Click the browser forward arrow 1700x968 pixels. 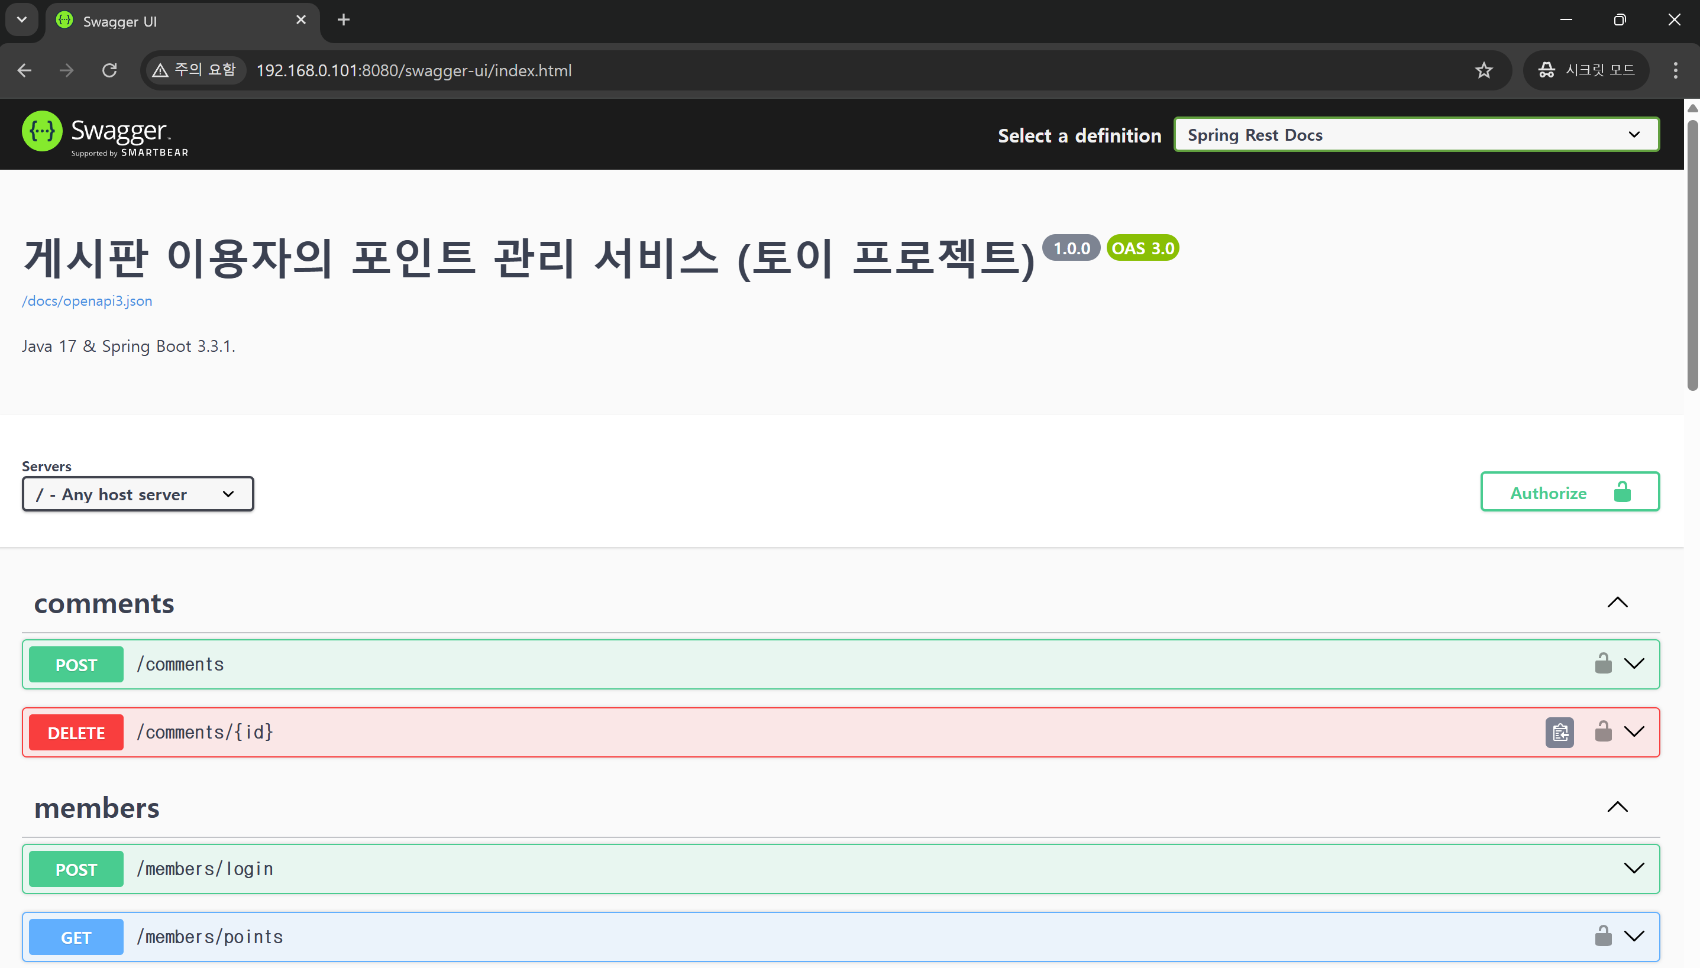point(66,70)
